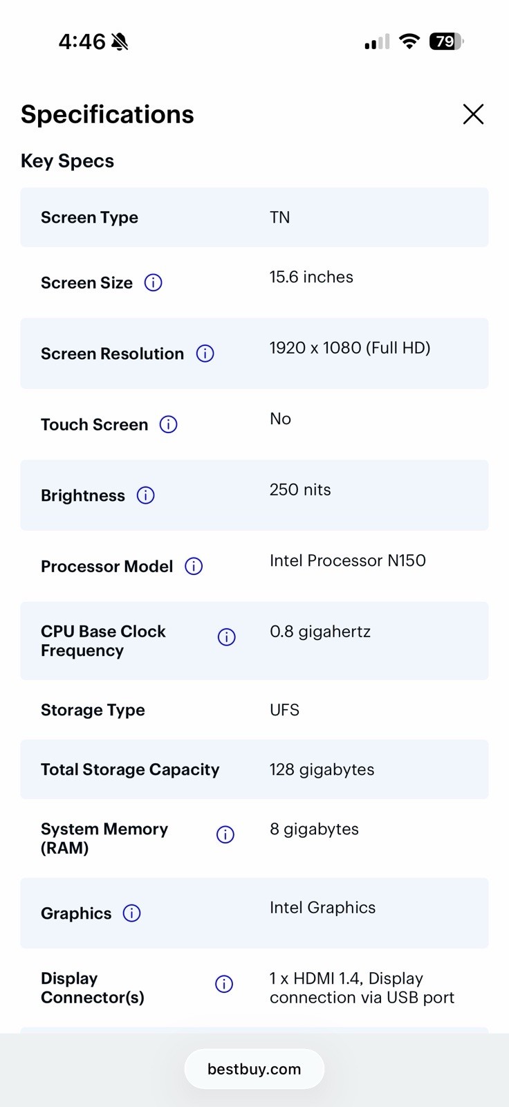Open the Processor Model info tooltip icon

[x=194, y=566]
